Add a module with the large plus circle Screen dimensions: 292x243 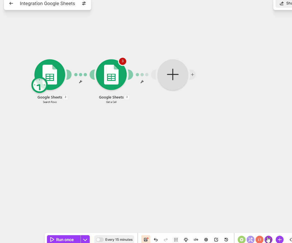(x=173, y=74)
